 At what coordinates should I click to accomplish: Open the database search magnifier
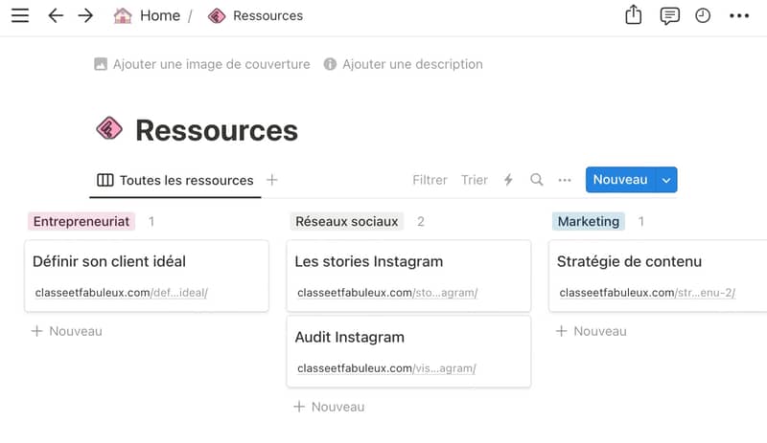(537, 180)
